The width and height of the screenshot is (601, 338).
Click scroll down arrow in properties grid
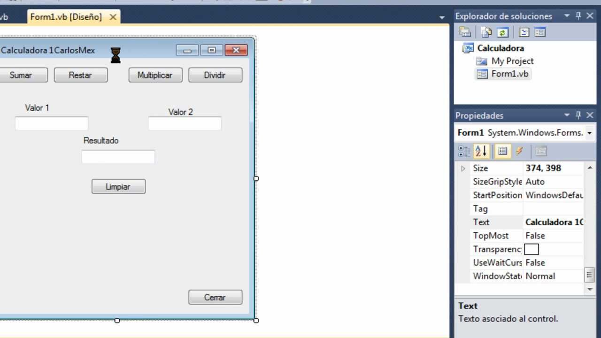[590, 289]
